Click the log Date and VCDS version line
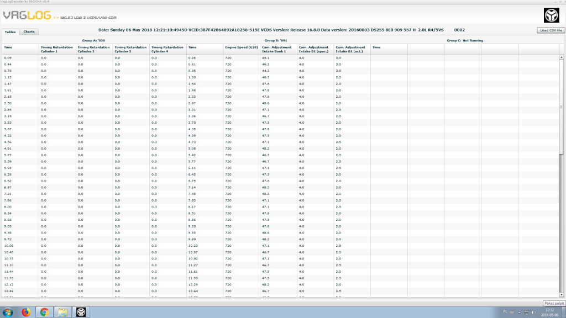 click(x=281, y=30)
